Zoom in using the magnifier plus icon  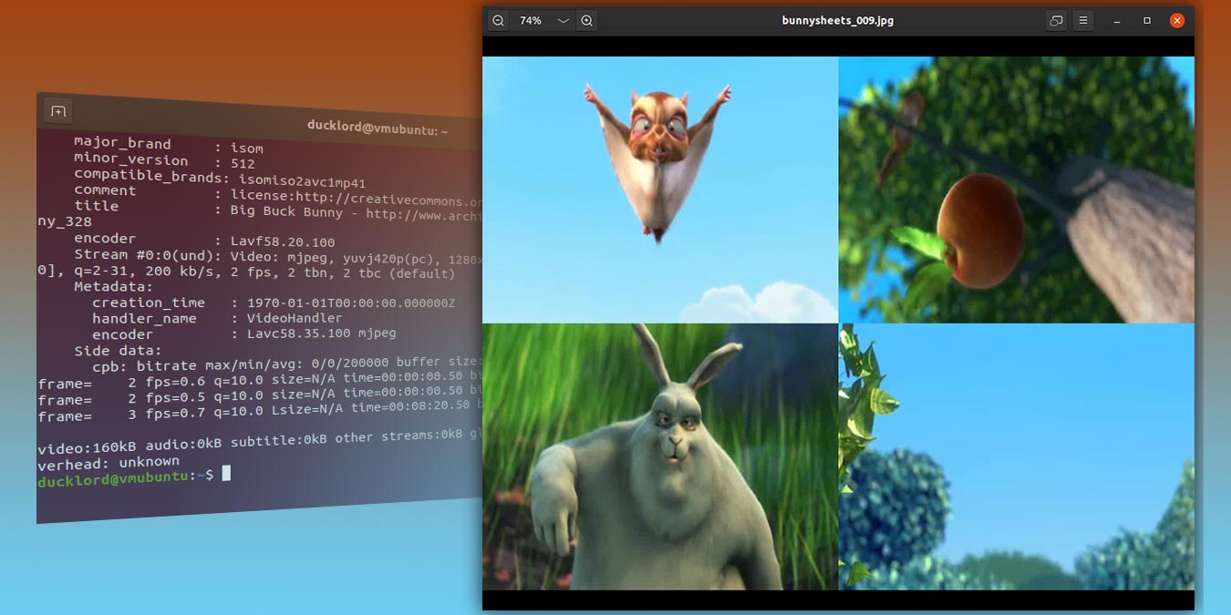587,20
